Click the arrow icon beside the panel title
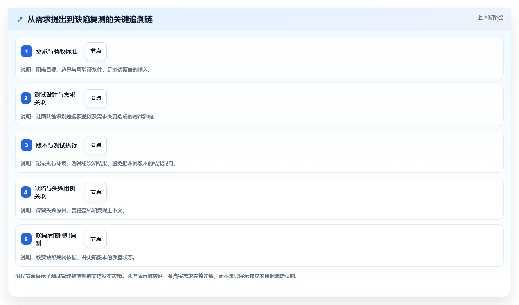This screenshot has width=519, height=305. click(x=20, y=19)
